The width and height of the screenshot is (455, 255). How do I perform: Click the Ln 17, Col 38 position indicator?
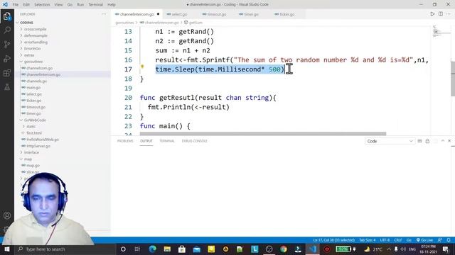[333, 240]
